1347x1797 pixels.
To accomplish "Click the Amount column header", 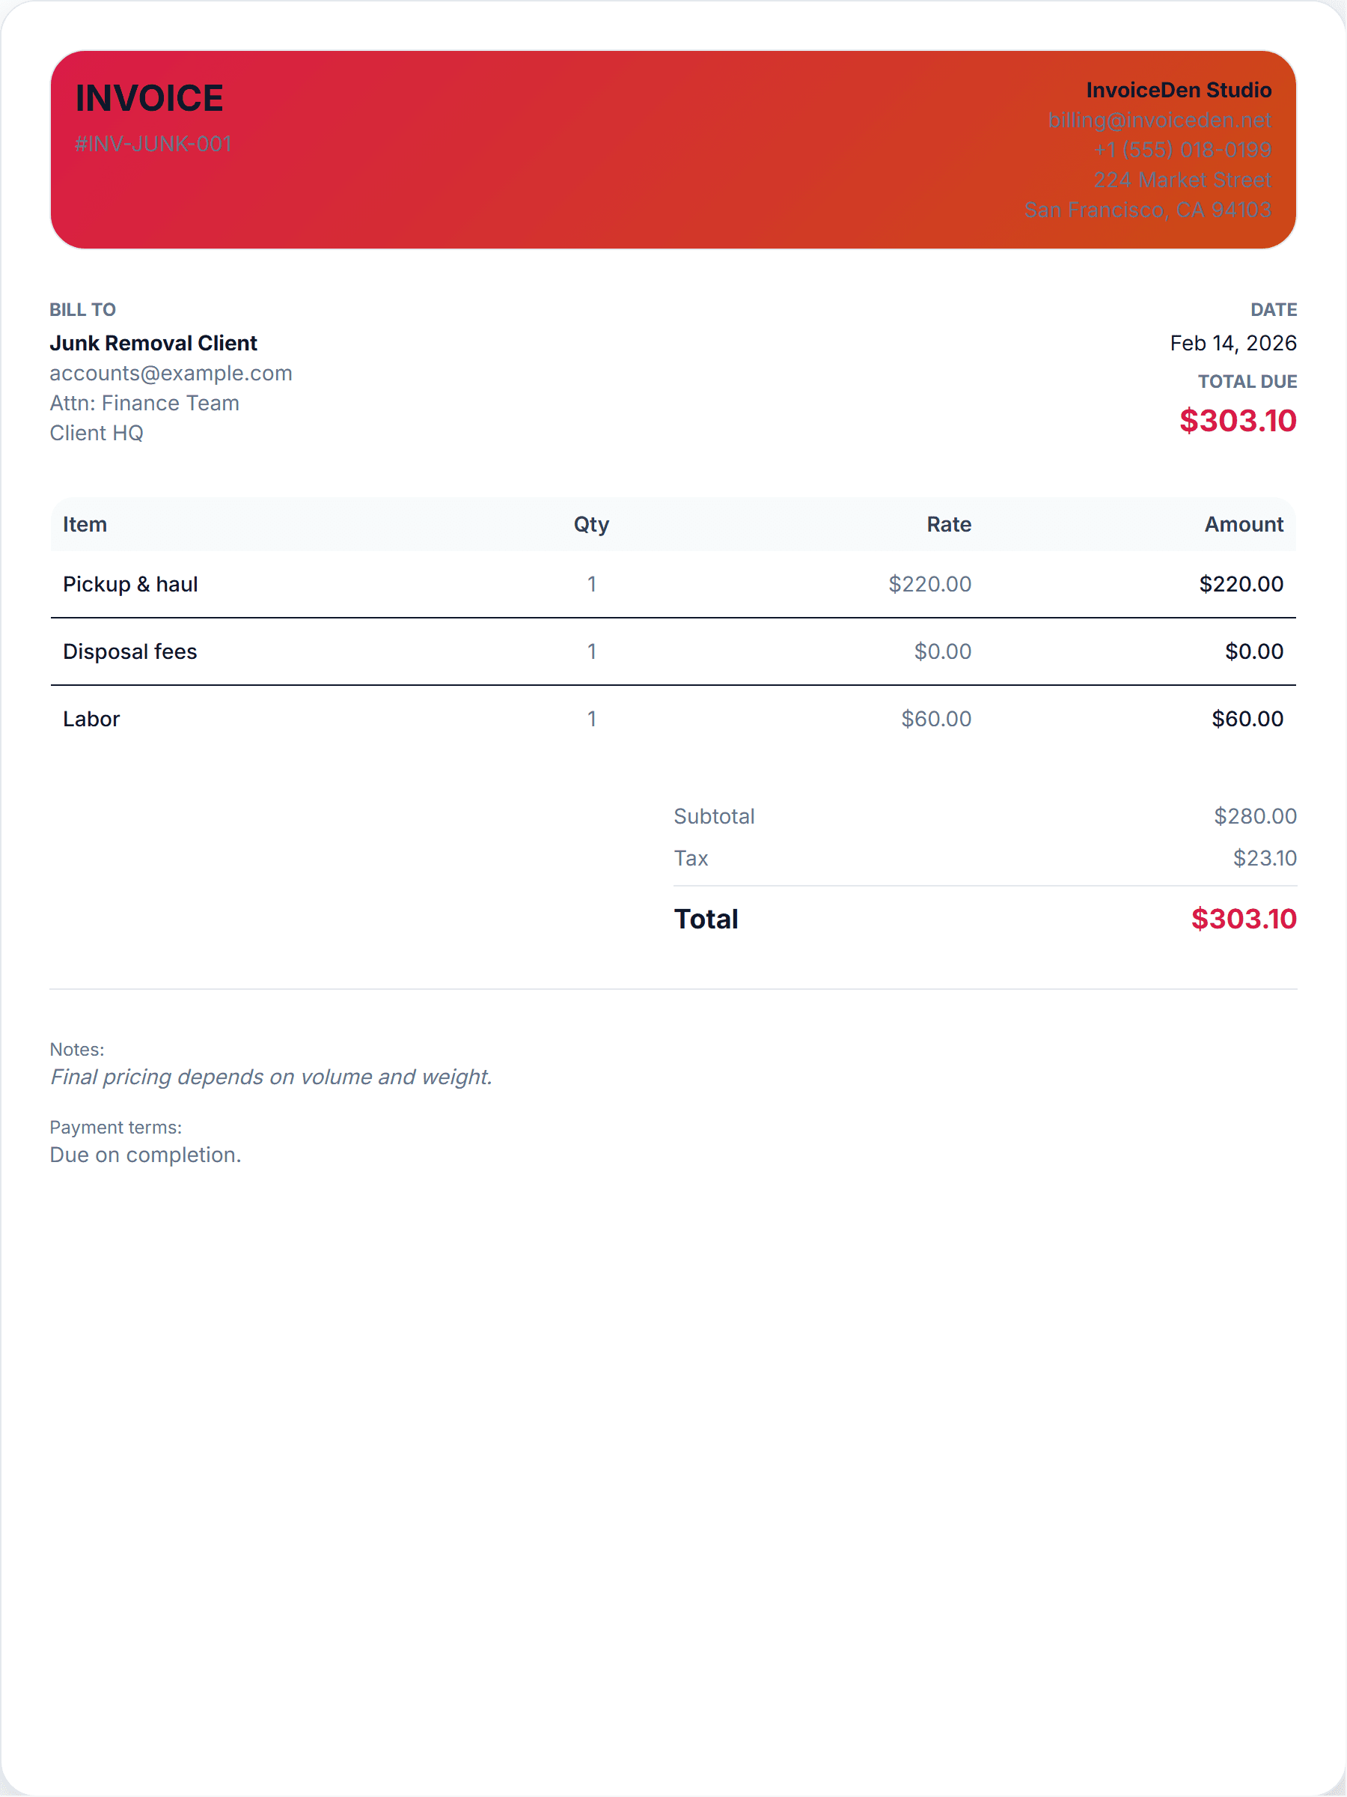I will pos(1243,524).
